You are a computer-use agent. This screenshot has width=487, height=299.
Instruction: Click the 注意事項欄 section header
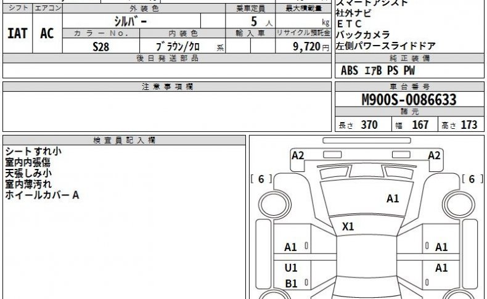coord(167,87)
